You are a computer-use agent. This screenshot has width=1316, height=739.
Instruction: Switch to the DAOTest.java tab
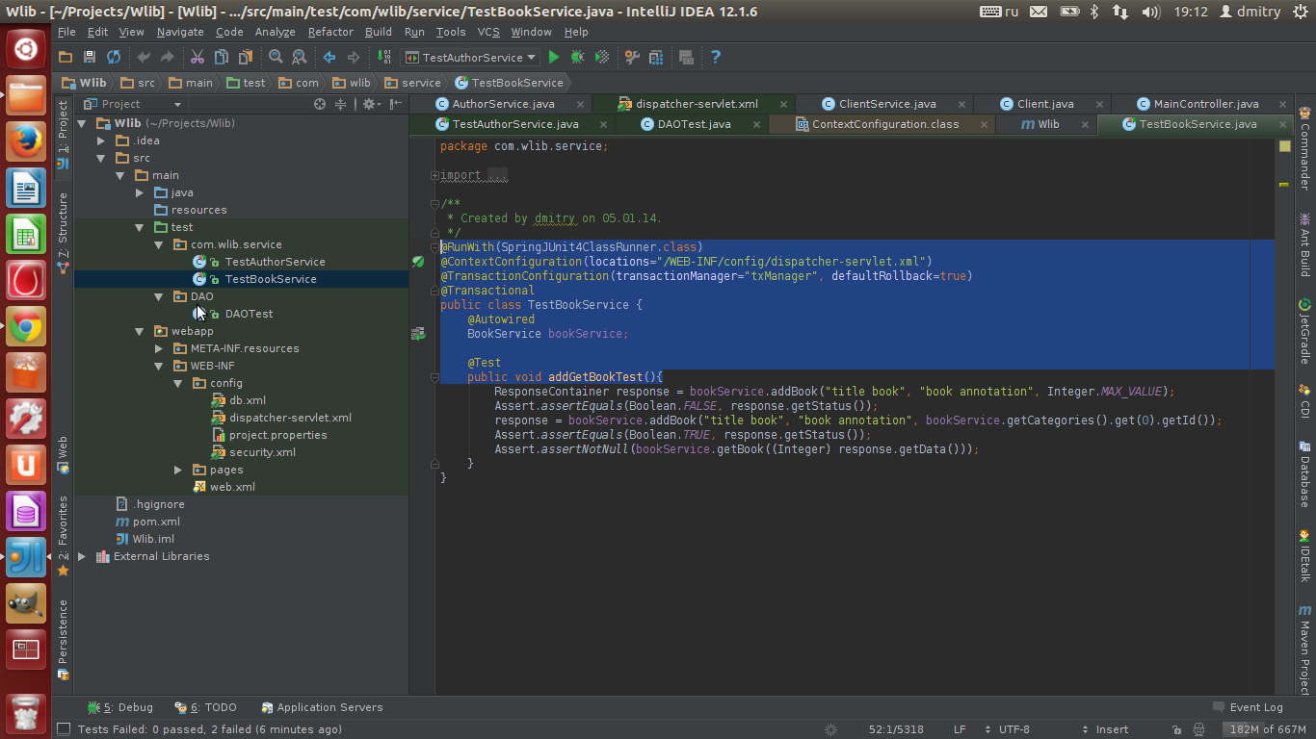(694, 124)
